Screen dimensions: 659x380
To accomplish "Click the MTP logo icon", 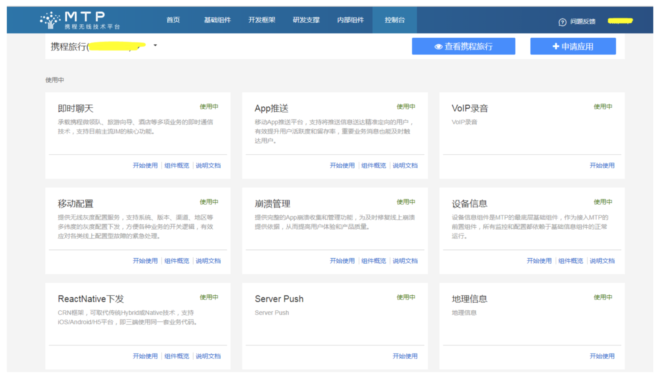I will coord(50,20).
